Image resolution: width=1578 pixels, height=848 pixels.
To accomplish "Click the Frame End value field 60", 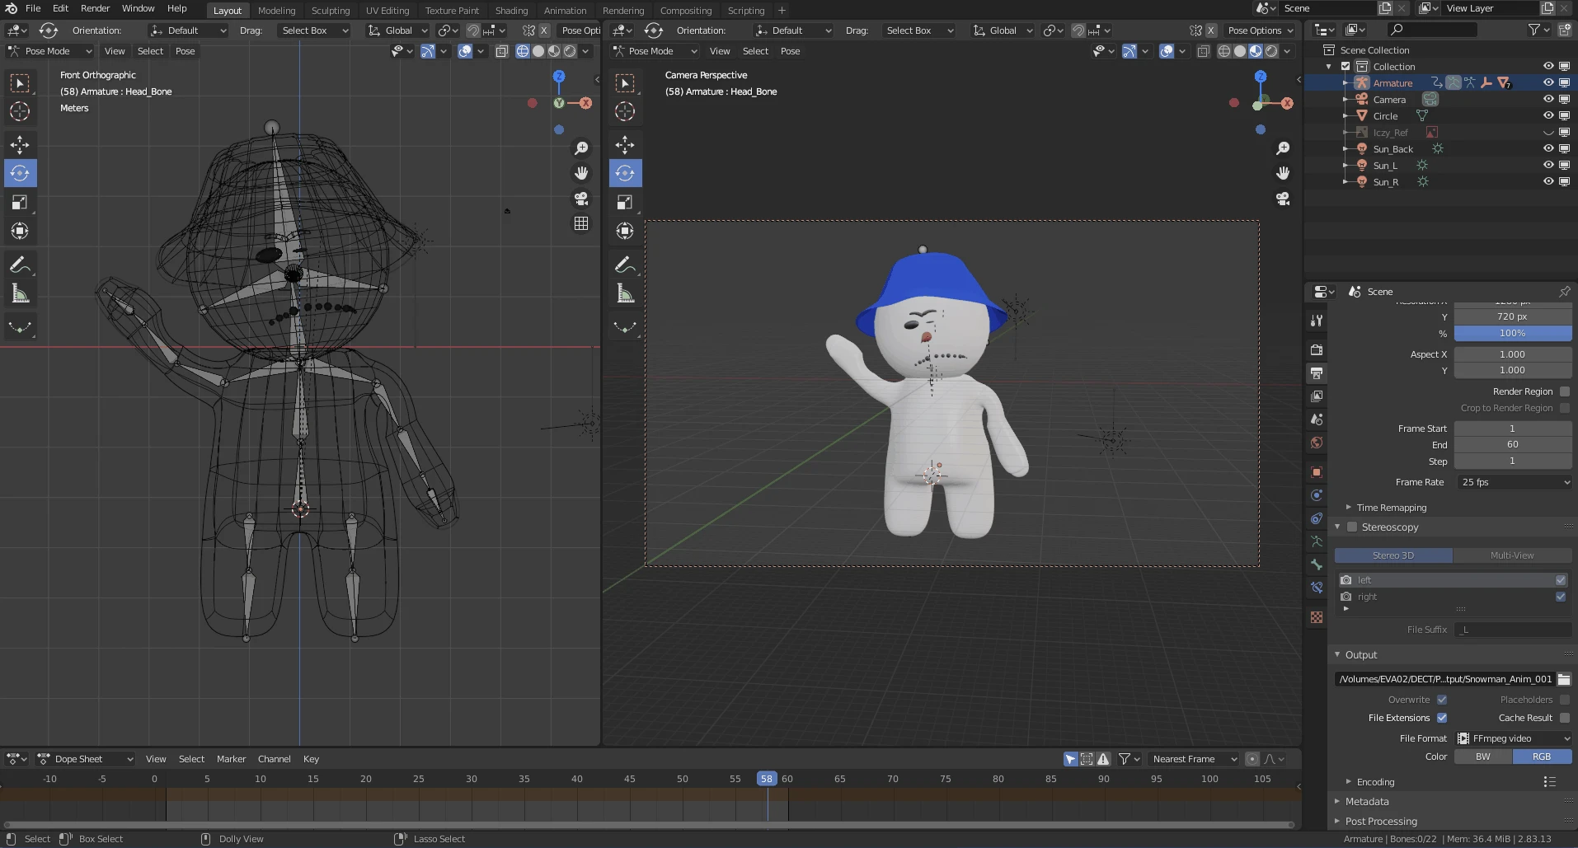I will pyautogui.click(x=1513, y=444).
